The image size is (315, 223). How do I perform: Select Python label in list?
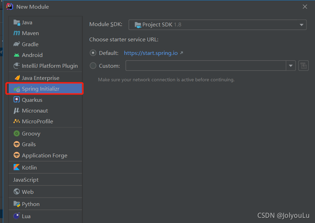point(31,204)
